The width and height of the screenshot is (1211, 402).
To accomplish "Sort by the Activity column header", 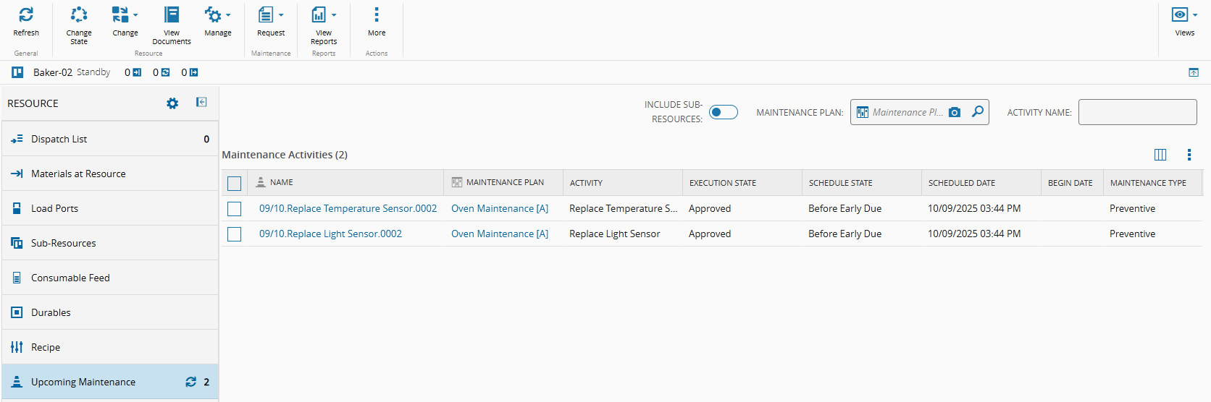I will (x=623, y=183).
